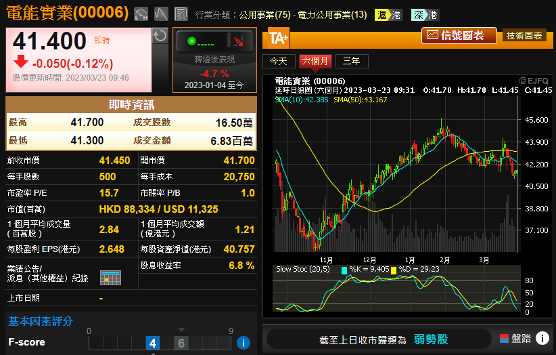This screenshot has height=355, width=556.
Task: Click the 每手成本 value 20,750
Action: tap(239, 177)
